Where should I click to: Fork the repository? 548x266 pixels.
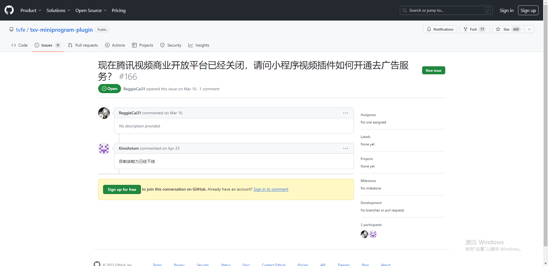point(474,29)
